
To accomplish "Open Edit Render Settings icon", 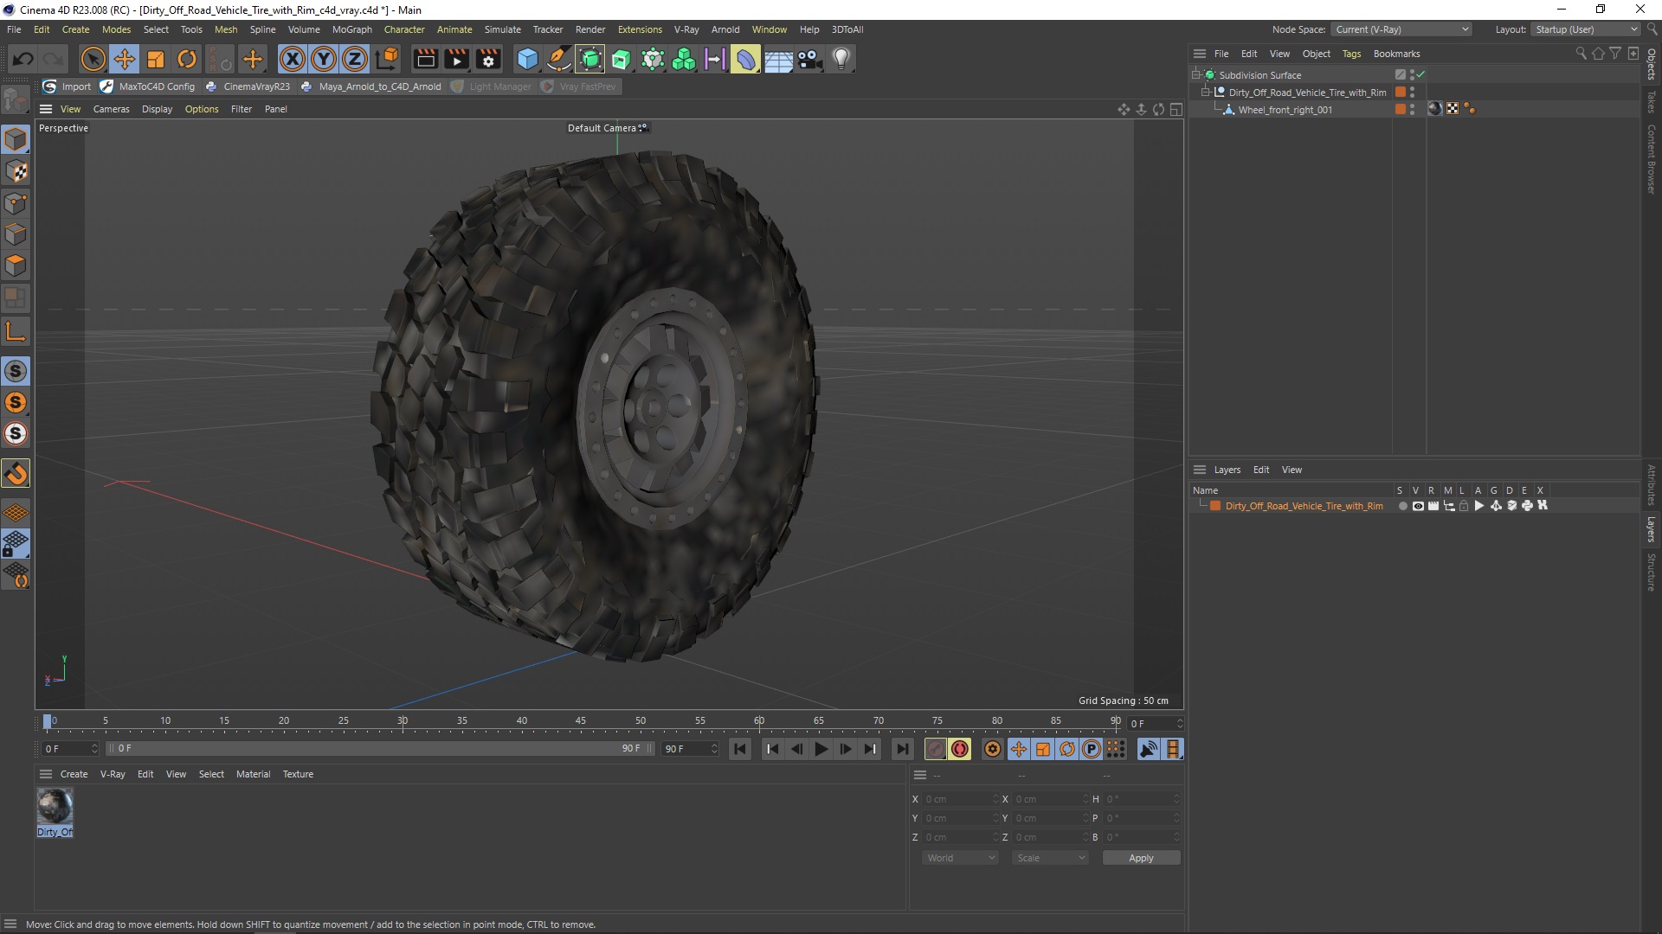I will coord(489,59).
